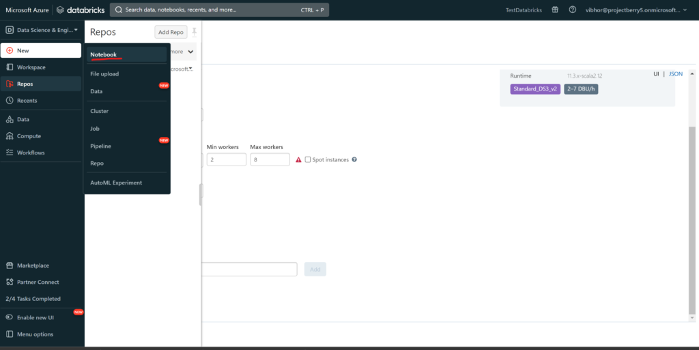The width and height of the screenshot is (699, 350).
Task: Click the 2-7 DBU/h badge
Action: (x=582, y=89)
